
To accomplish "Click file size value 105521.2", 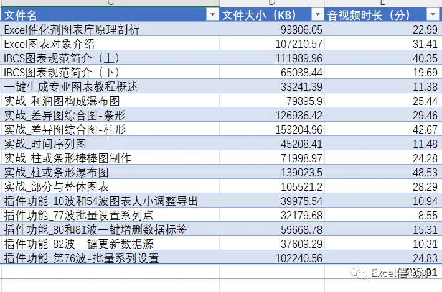I will tap(301, 186).
